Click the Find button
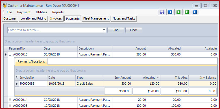The image size is (220, 109). [116, 30]
